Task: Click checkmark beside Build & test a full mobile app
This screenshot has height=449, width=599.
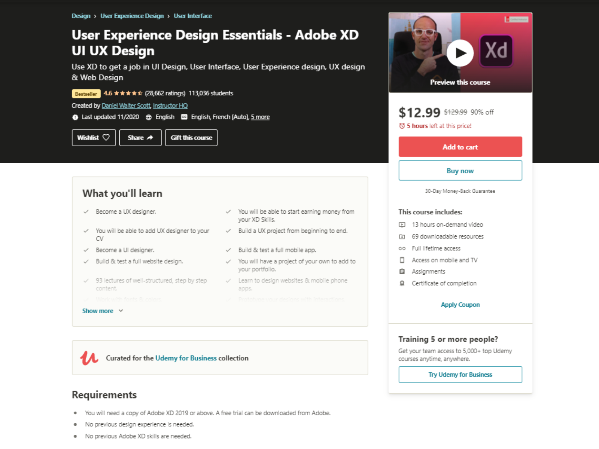Action: (x=228, y=250)
